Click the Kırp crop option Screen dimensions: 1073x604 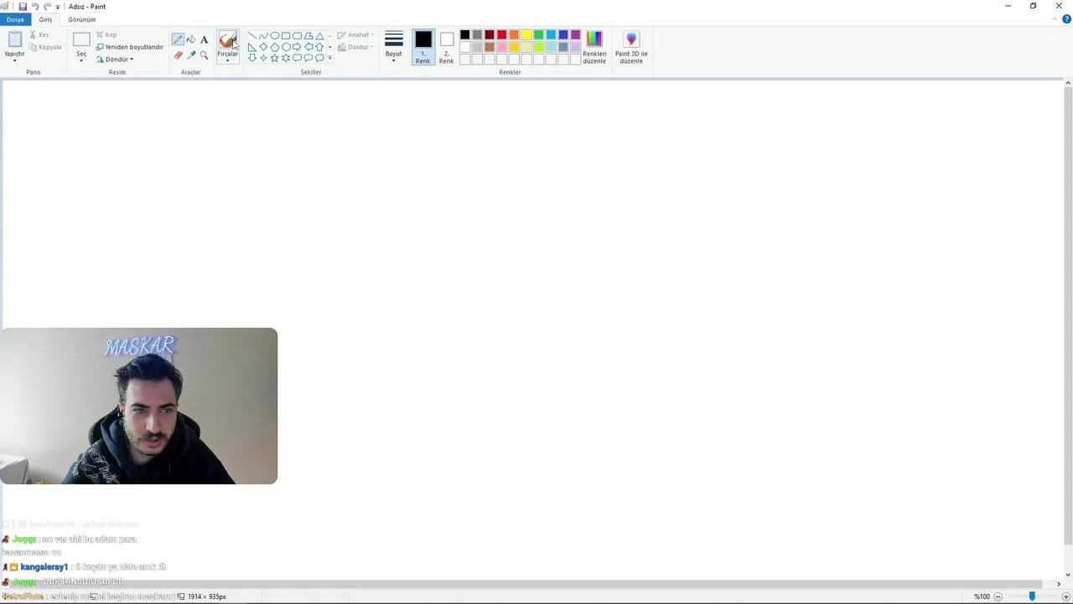[106, 34]
